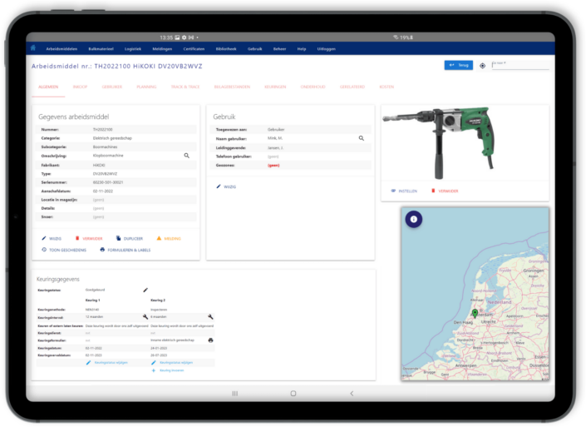
Task: Tap the Android recent apps button
Action: [234, 394]
